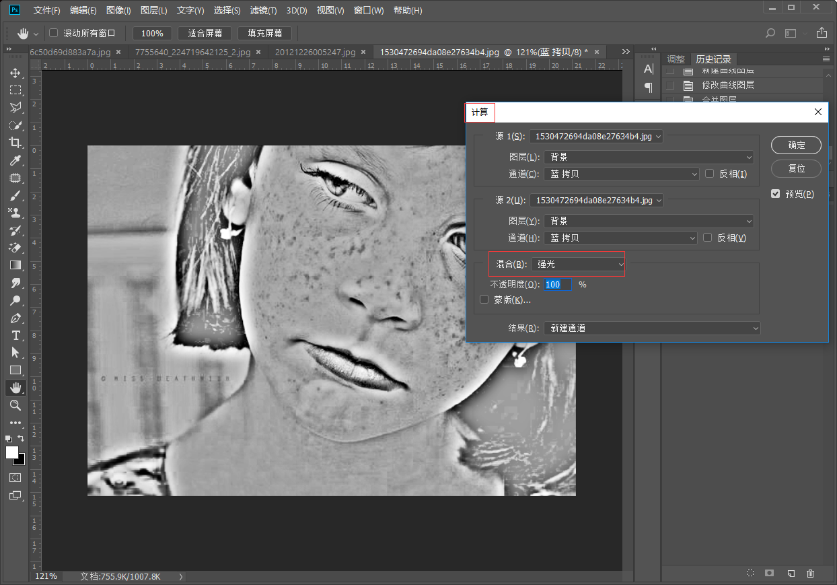Click the 确定 button in dialog
This screenshot has width=837, height=585.
(x=796, y=145)
